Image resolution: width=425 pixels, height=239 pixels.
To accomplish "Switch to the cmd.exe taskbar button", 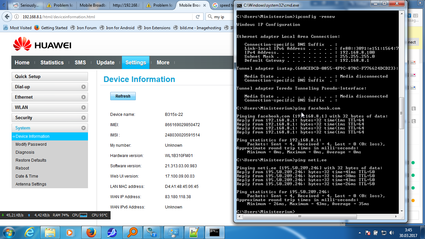I will pos(215,232).
